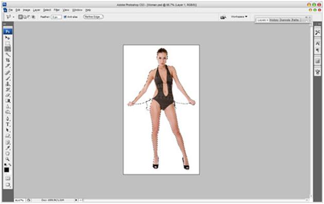Click the black foreground color swatch

[x=7, y=170]
